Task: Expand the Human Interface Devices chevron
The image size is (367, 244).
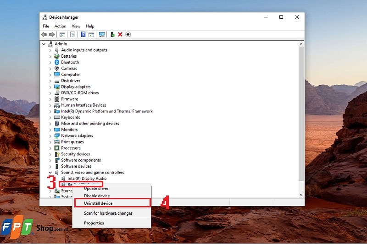Action: click(50, 105)
